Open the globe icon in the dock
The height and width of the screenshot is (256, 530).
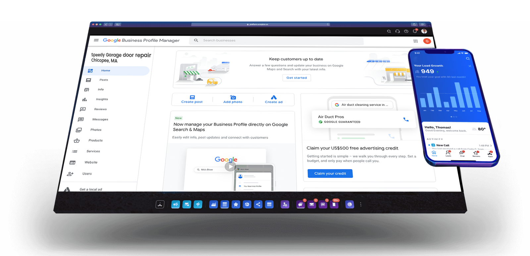[247, 204]
